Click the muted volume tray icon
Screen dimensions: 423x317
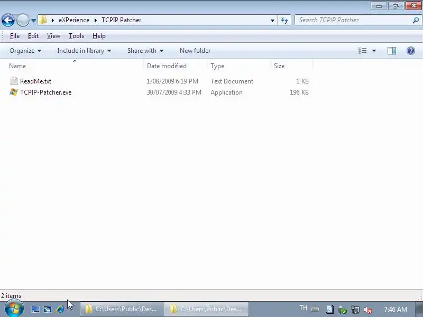[x=367, y=310]
